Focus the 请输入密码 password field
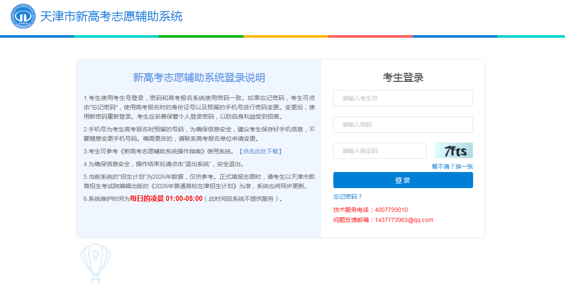This screenshot has width=565, height=283. pos(403,125)
